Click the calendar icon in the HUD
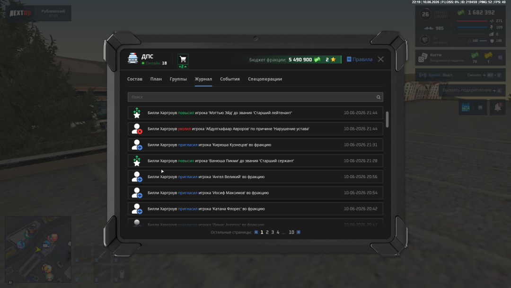The image size is (511, 288). click(x=466, y=107)
